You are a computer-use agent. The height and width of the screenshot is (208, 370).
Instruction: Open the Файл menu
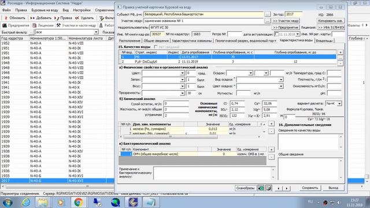(6, 10)
